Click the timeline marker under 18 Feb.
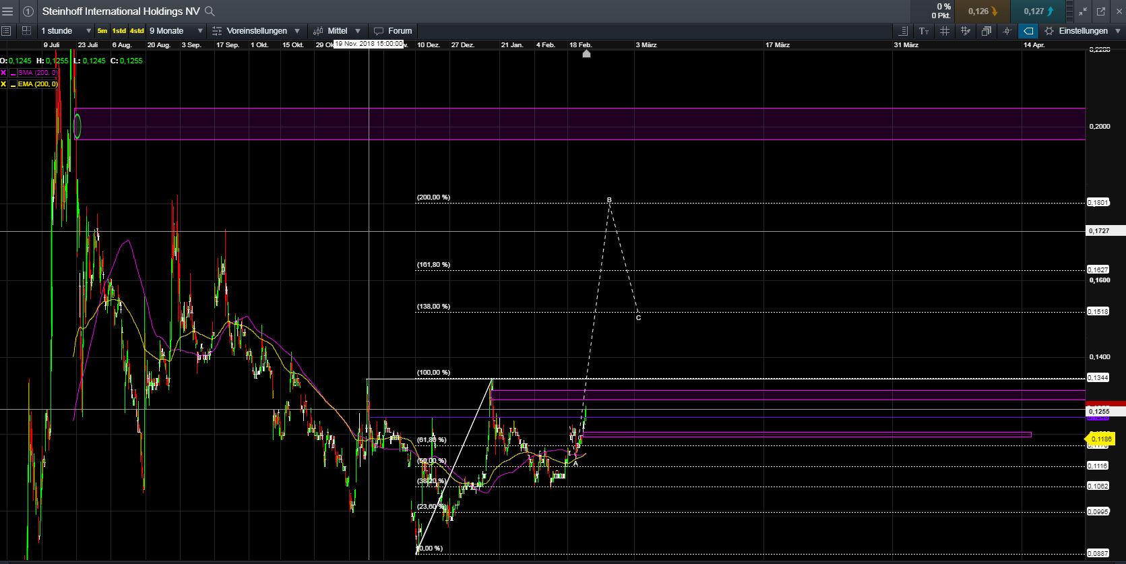 coord(586,53)
